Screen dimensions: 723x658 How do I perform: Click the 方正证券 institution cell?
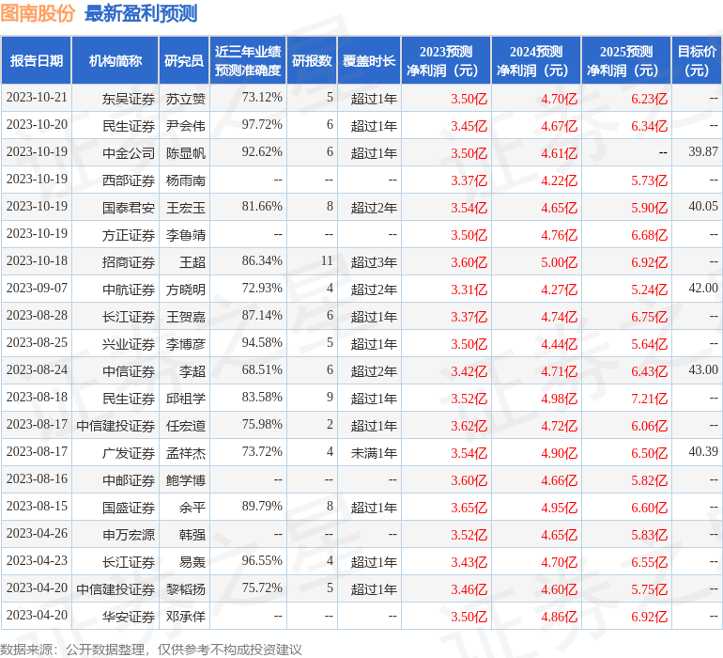point(129,235)
